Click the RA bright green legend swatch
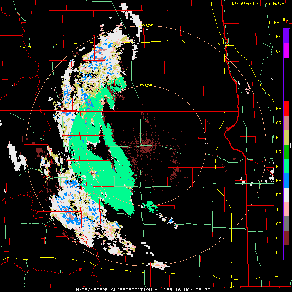The height and width of the screenshot is (292, 292). (x=286, y=166)
